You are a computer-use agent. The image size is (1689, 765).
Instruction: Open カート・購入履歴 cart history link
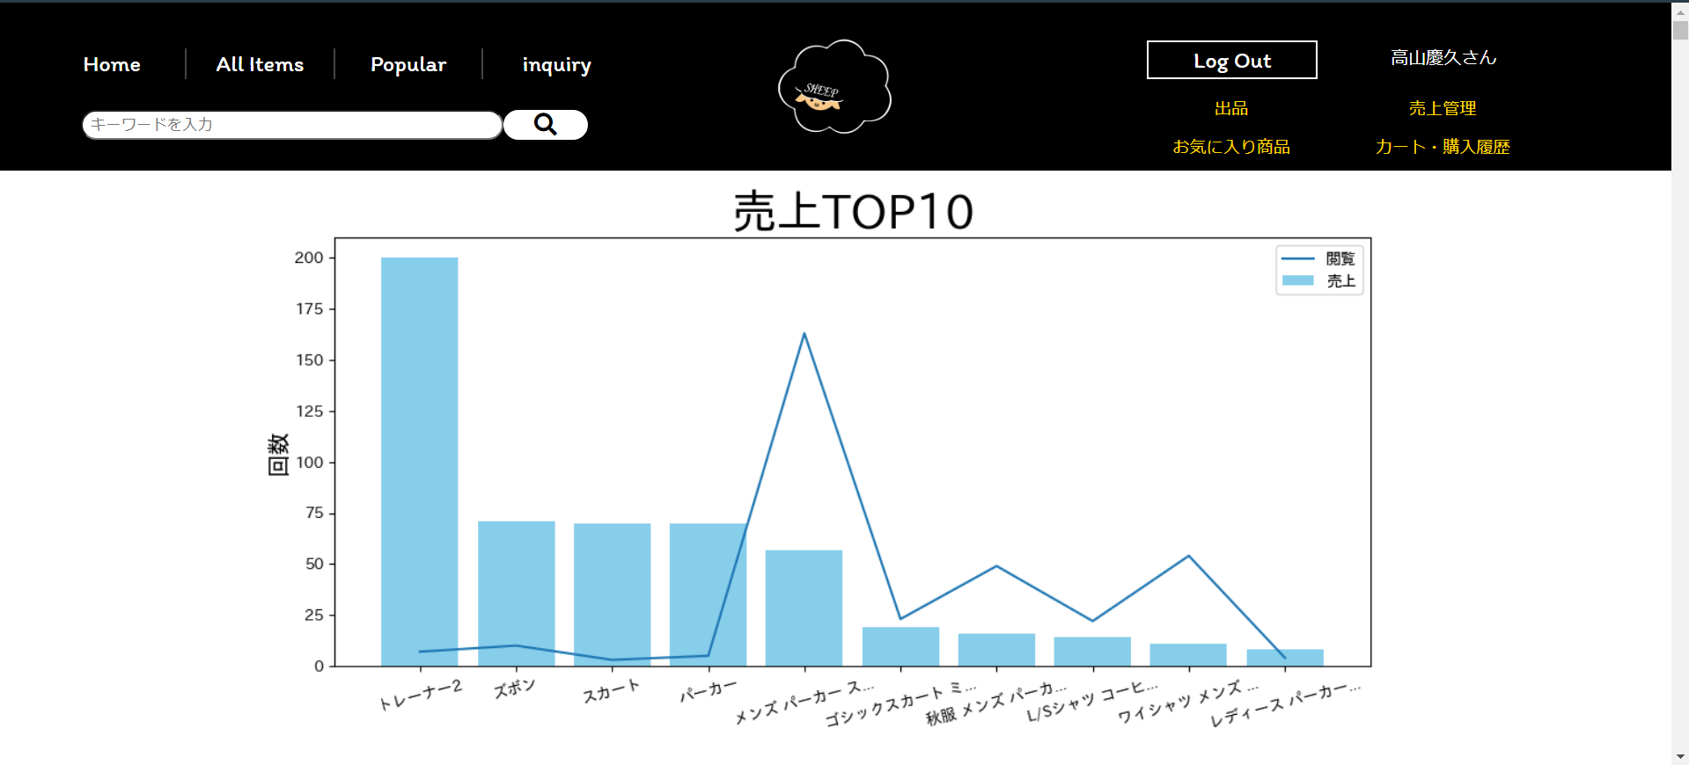coord(1442,147)
